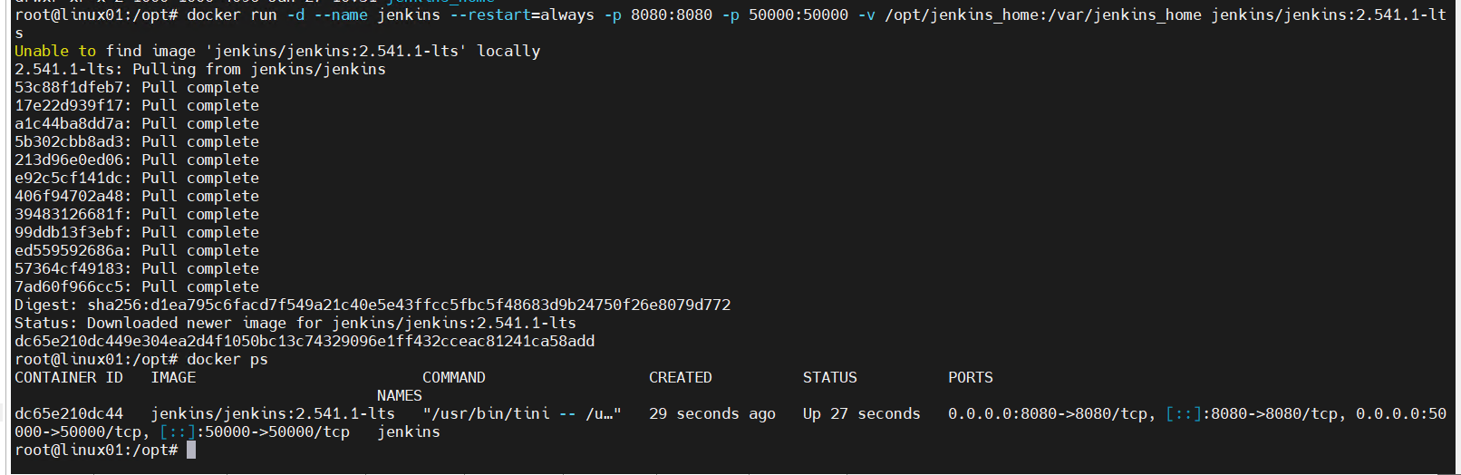Image resolution: width=1461 pixels, height=475 pixels.
Task: Click the STATUS column header
Action: [830, 377]
